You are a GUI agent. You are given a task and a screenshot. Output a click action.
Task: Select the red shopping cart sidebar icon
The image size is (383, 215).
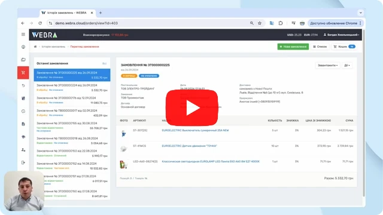(x=23, y=73)
